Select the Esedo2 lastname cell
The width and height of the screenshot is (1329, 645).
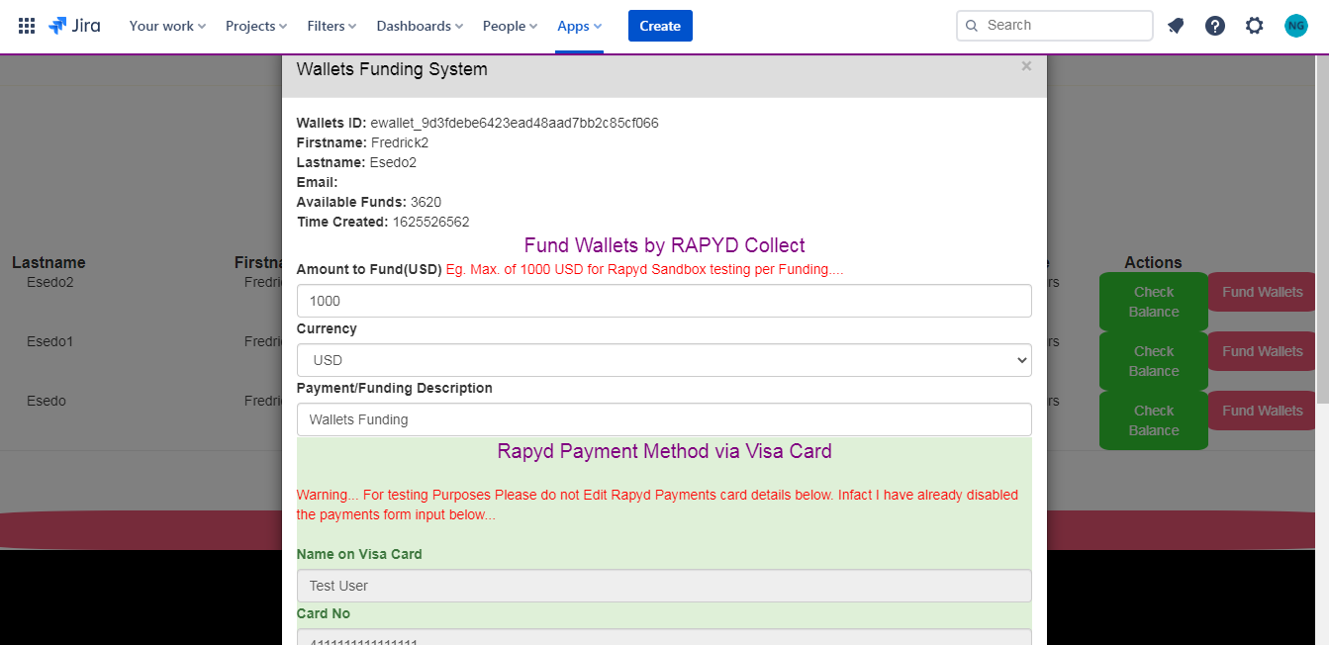click(50, 282)
